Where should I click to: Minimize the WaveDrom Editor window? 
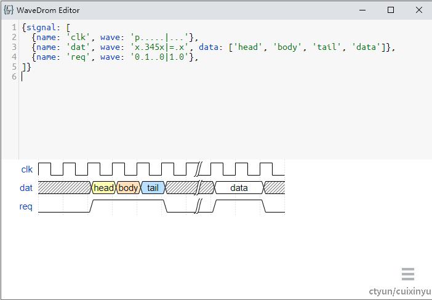pyautogui.click(x=362, y=10)
